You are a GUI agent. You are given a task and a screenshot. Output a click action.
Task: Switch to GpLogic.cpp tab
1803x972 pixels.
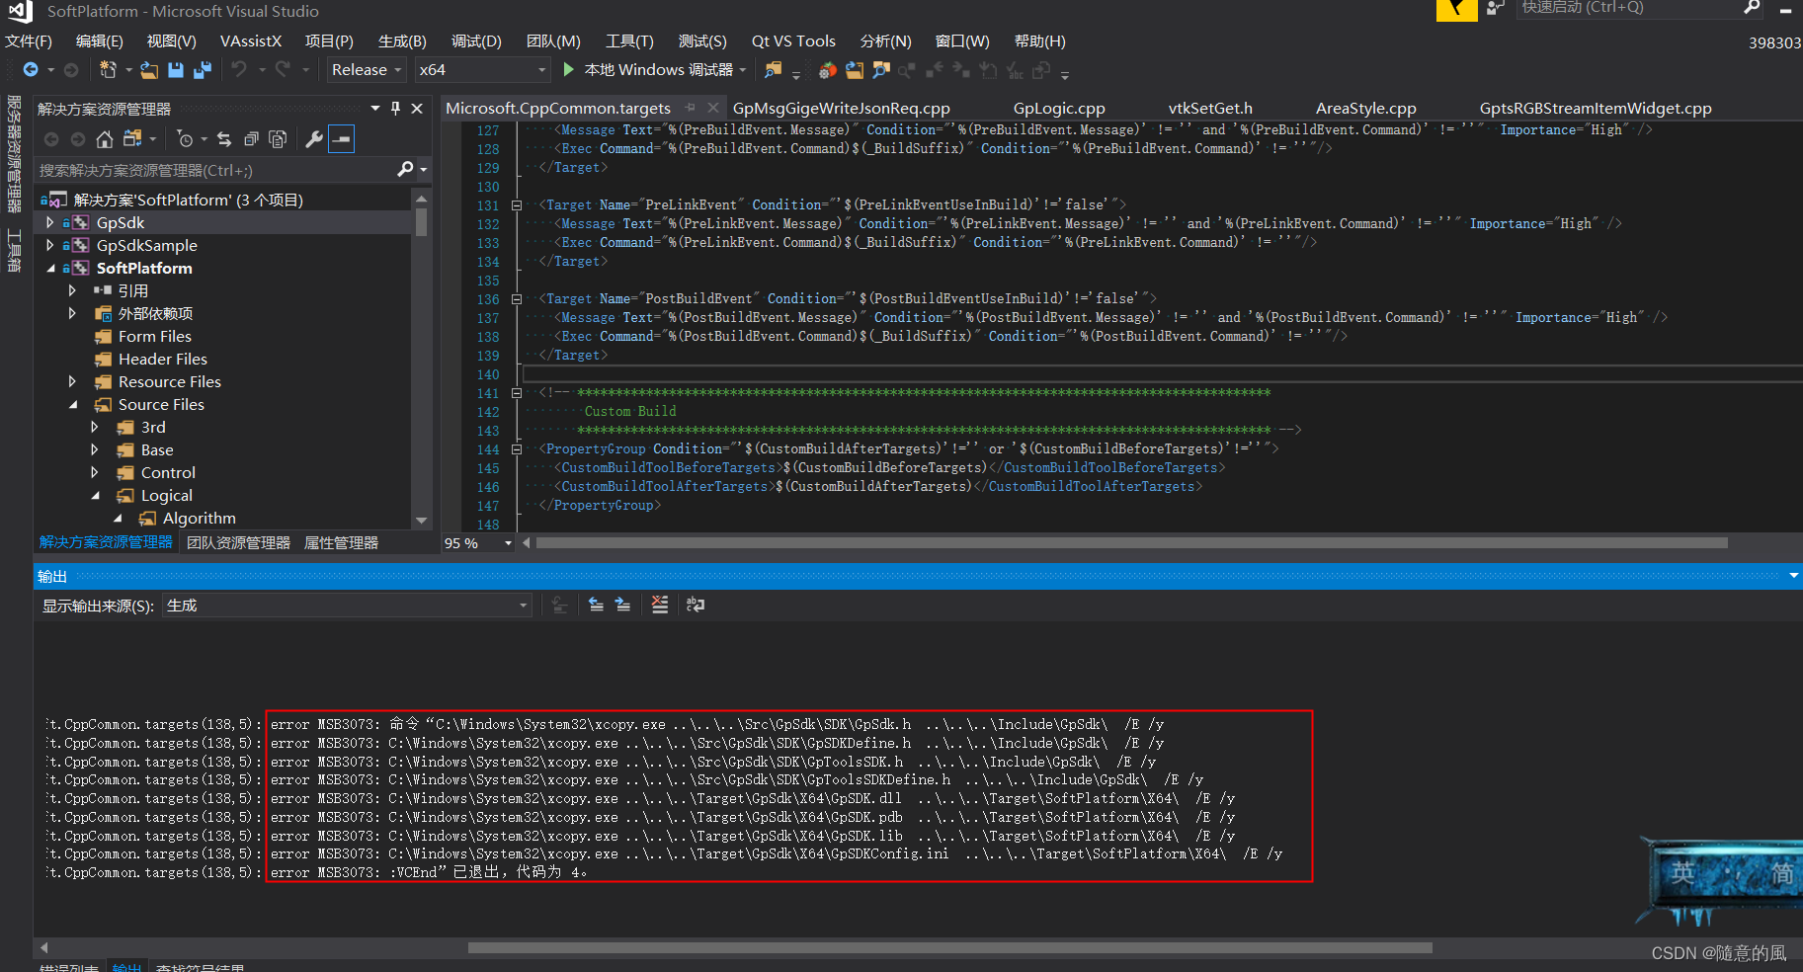(x=1059, y=109)
